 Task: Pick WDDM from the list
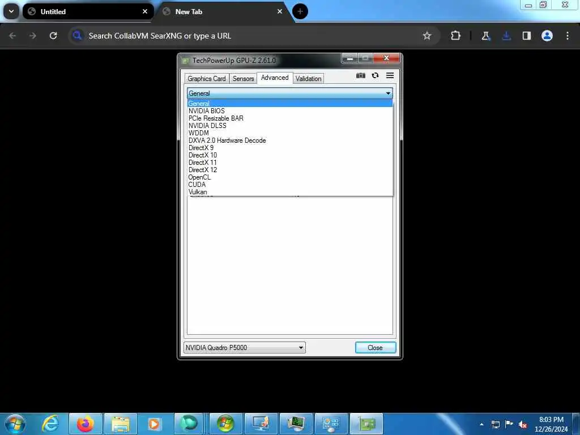(x=290, y=133)
